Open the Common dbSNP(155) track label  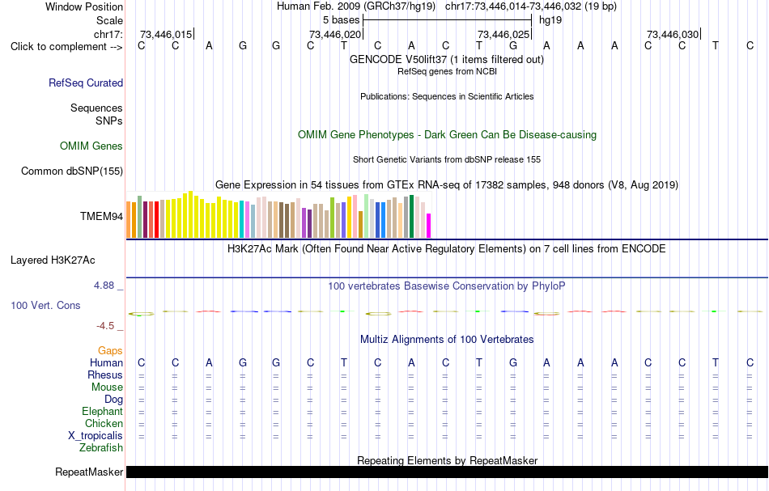(71, 171)
